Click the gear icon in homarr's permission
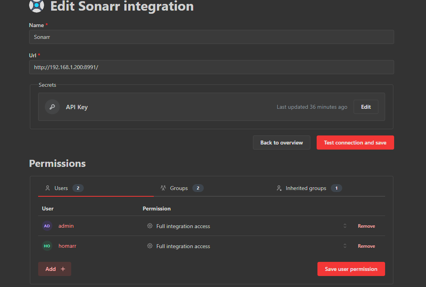The height and width of the screenshot is (287, 426). click(150, 246)
